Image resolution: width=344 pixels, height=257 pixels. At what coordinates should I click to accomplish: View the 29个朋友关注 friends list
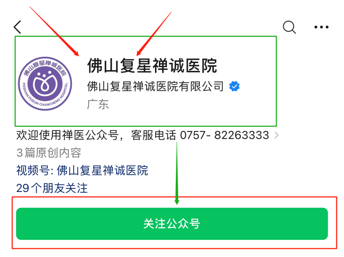coord(52,188)
